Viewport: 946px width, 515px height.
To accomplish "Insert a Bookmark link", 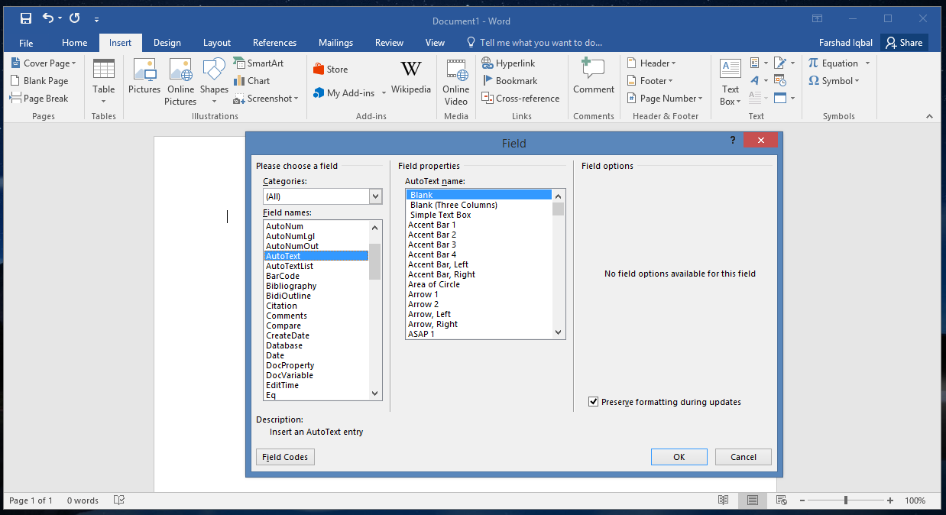I will 509,81.
